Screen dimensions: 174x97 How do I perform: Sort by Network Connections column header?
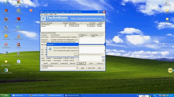pyautogui.click(x=51, y=23)
